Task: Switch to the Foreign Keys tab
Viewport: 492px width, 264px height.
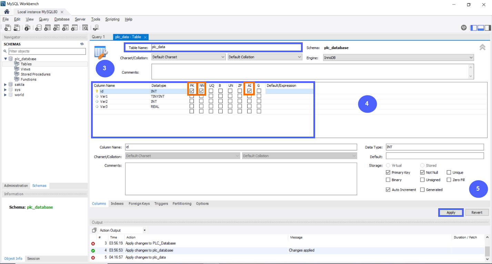Action: click(x=139, y=203)
